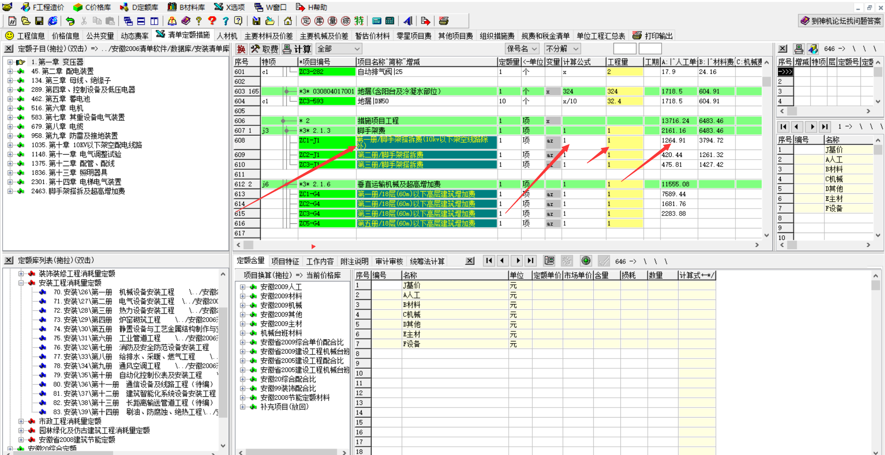The width and height of the screenshot is (885, 455).
Task: Click the green circle light icon in bottom toolbar
Action: pyautogui.click(x=586, y=261)
